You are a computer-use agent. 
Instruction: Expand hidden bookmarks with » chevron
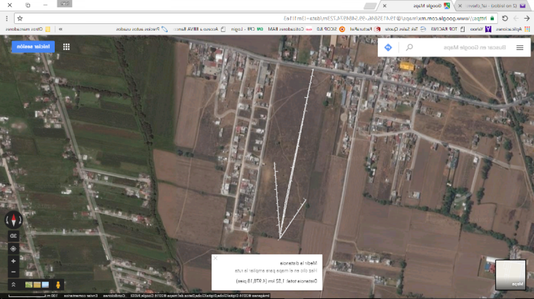click(61, 29)
